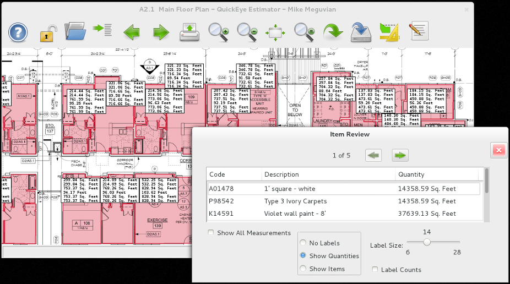
Task: Click the measurement box starting 522.25 Sq. Feet
Action: (159, 190)
